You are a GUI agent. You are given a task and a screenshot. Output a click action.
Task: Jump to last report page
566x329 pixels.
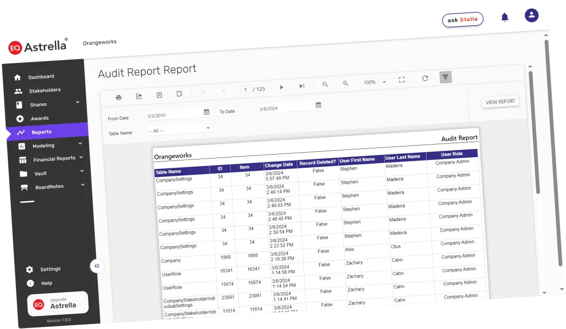(x=302, y=86)
